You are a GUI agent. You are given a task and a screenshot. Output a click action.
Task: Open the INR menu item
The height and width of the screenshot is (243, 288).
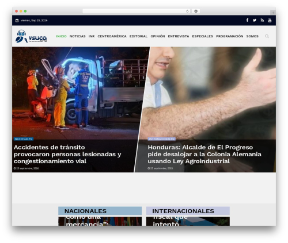pyautogui.click(x=92, y=36)
